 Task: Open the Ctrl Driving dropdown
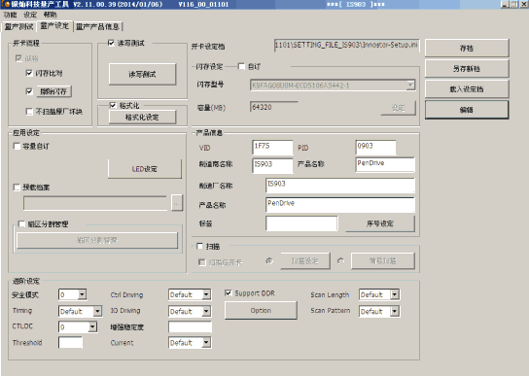(206, 294)
